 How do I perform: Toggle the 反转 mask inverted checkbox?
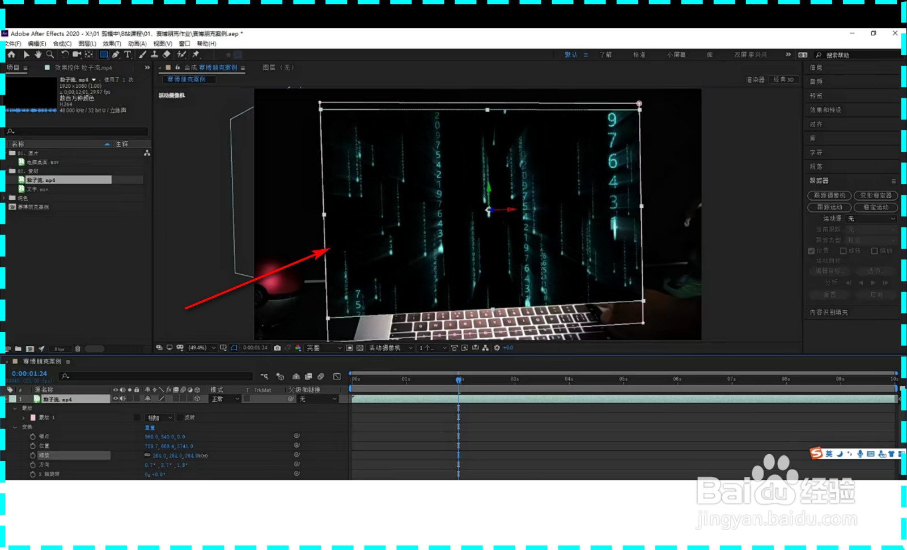point(180,417)
